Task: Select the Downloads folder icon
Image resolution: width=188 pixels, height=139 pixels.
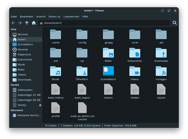Action: click(161, 53)
